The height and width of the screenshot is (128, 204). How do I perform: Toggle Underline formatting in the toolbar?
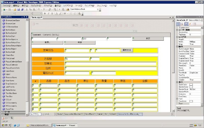52,13
